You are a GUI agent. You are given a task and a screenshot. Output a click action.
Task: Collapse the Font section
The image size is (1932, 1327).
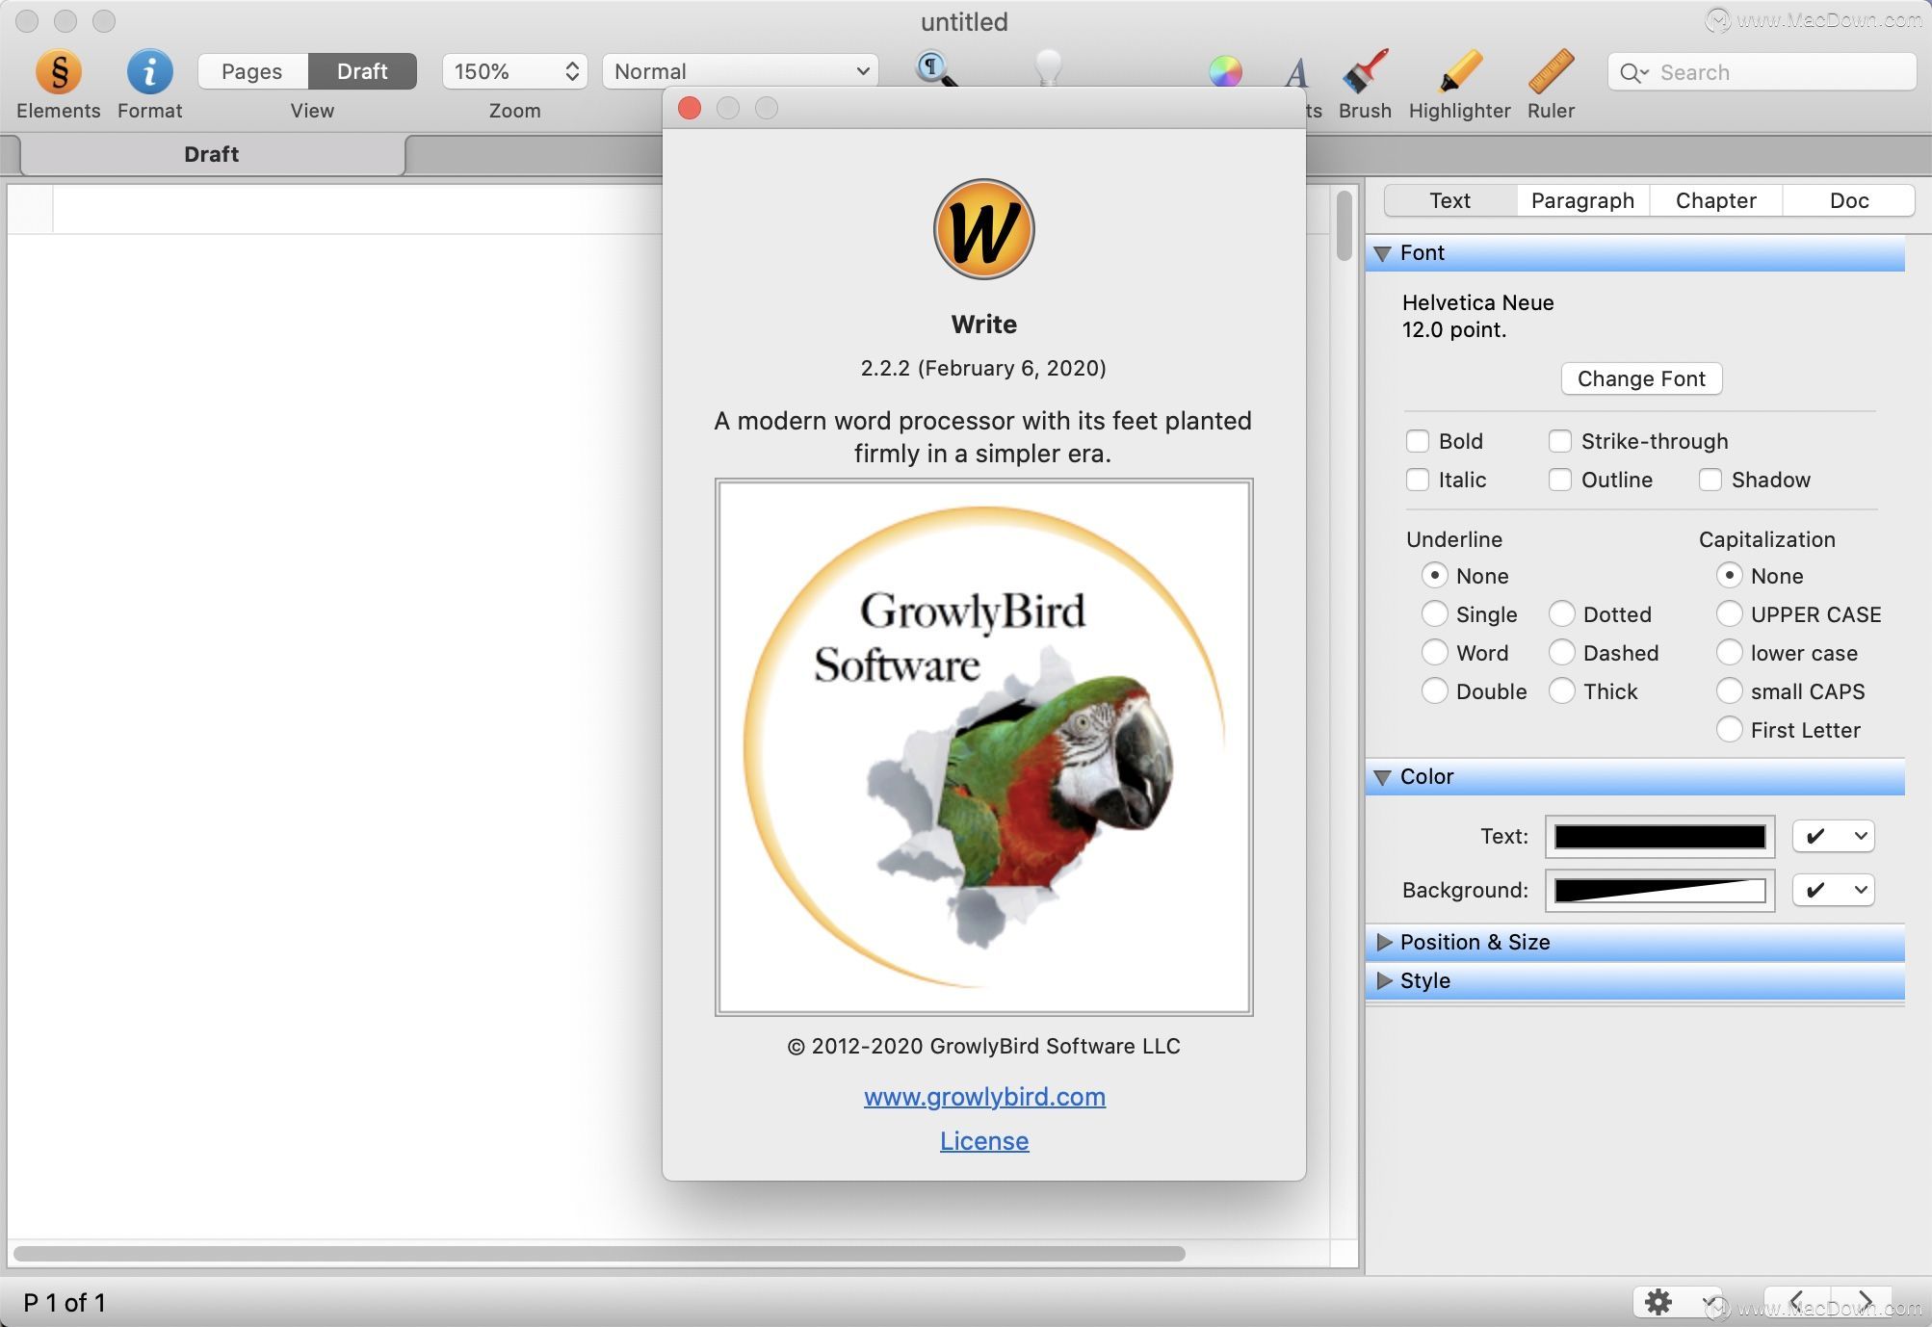click(1383, 253)
